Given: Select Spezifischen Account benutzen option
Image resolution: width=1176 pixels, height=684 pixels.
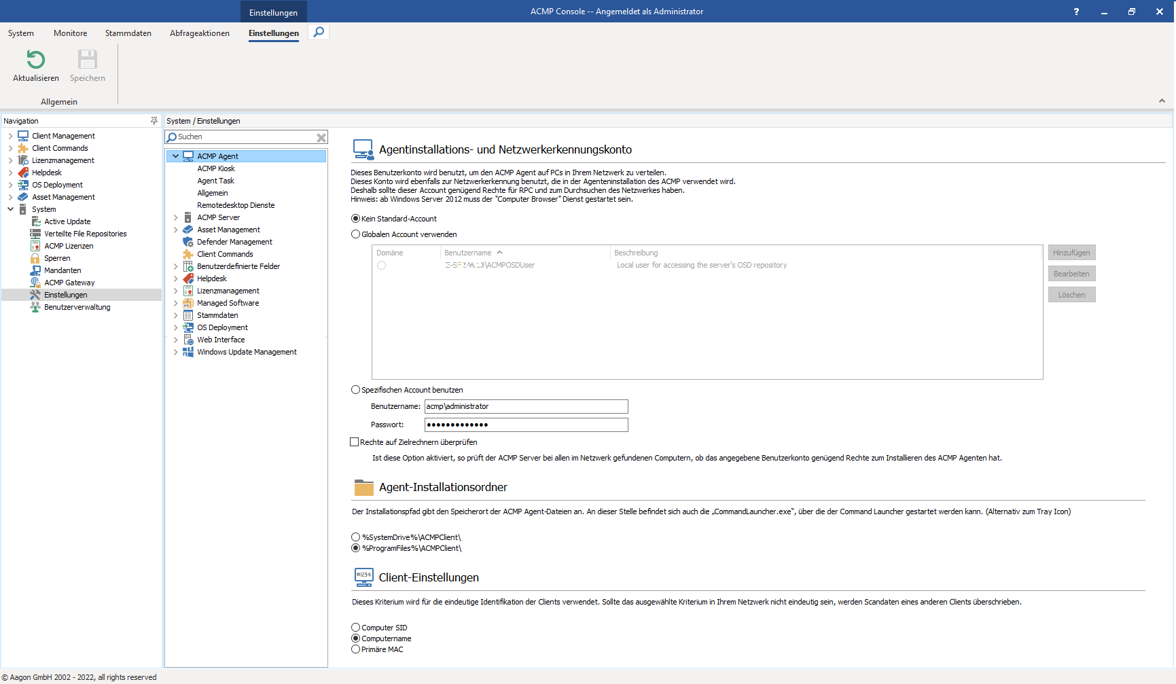Looking at the screenshot, I should (355, 390).
